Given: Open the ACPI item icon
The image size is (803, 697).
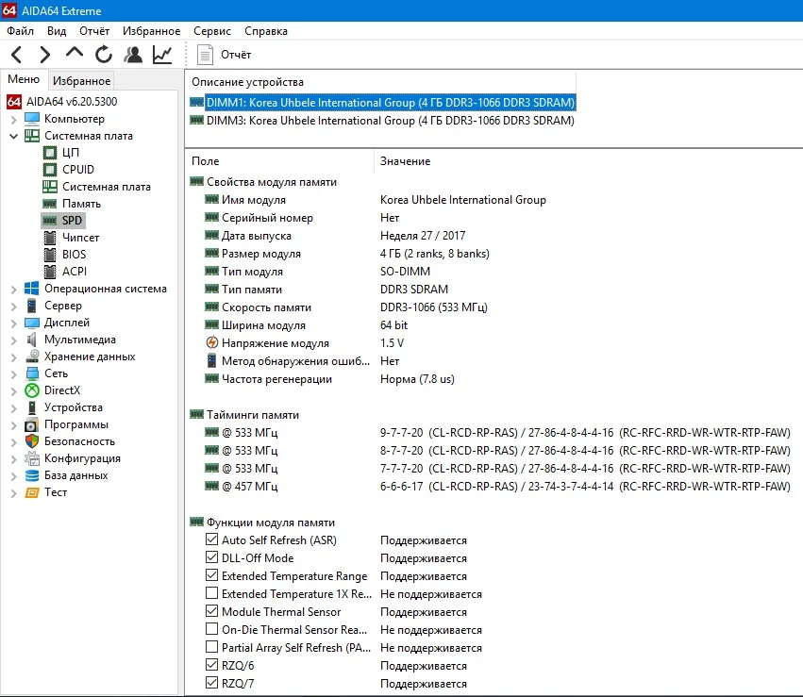Looking at the screenshot, I should (x=50, y=272).
